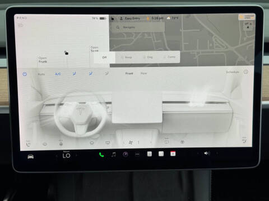Open the green Phone app

[101, 155]
